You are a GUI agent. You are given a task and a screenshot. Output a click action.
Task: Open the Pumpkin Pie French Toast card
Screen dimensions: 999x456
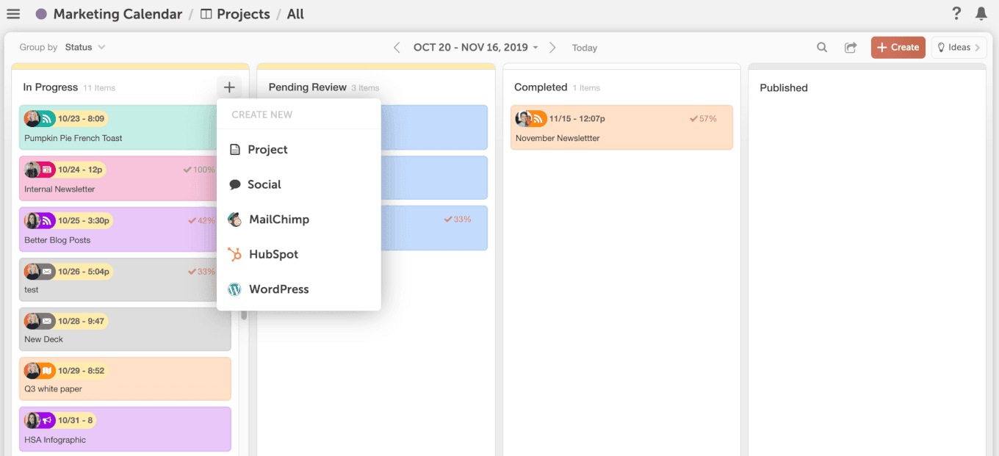pyautogui.click(x=118, y=128)
